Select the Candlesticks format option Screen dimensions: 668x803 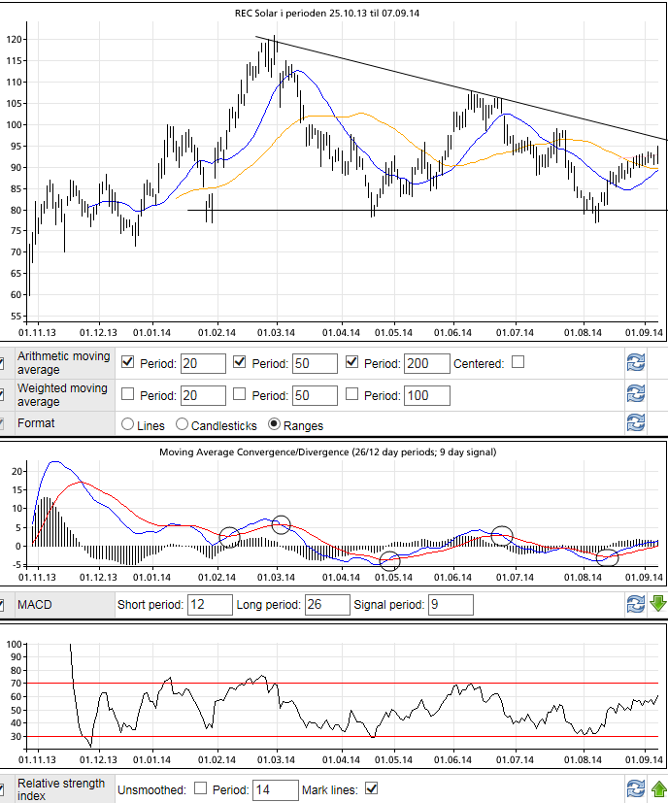(x=182, y=424)
